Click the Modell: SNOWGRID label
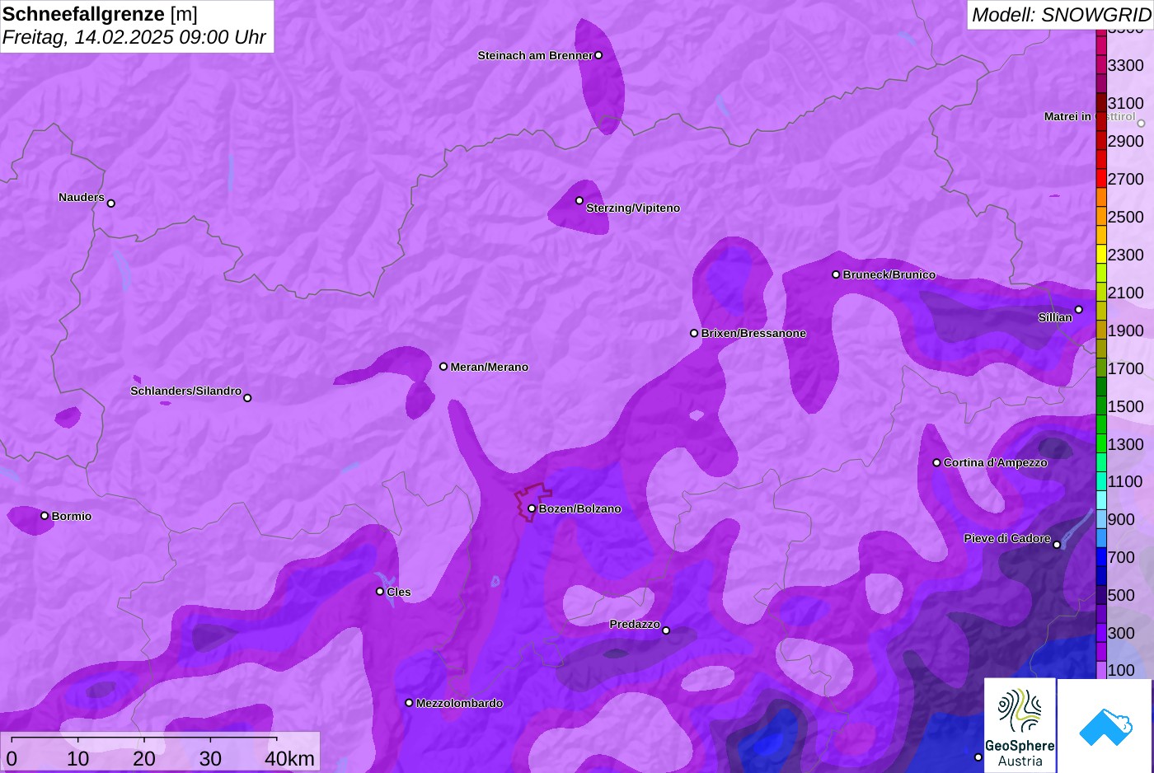 pos(1061,15)
